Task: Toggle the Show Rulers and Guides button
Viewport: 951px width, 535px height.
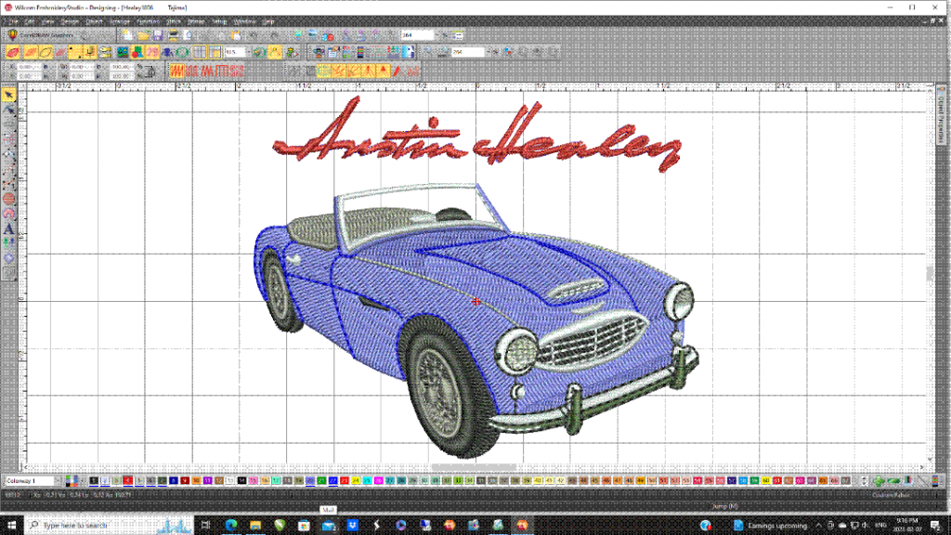Action: click(x=215, y=52)
